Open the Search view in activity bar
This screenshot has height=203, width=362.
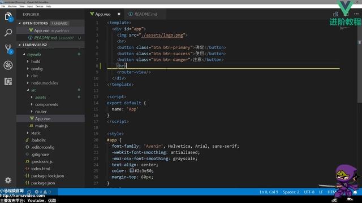(8, 33)
